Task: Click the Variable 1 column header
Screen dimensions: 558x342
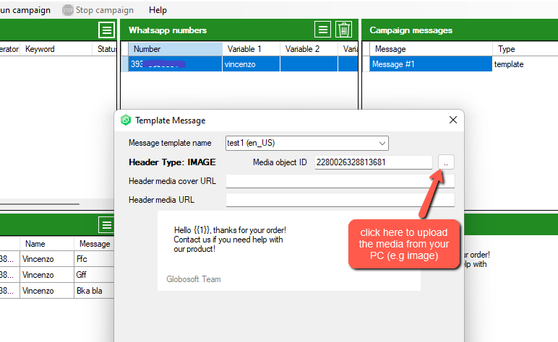Action: 251,49
